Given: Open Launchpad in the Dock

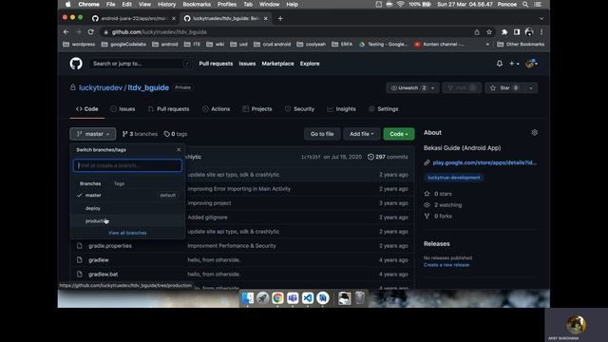Looking at the screenshot, I should click(262, 297).
